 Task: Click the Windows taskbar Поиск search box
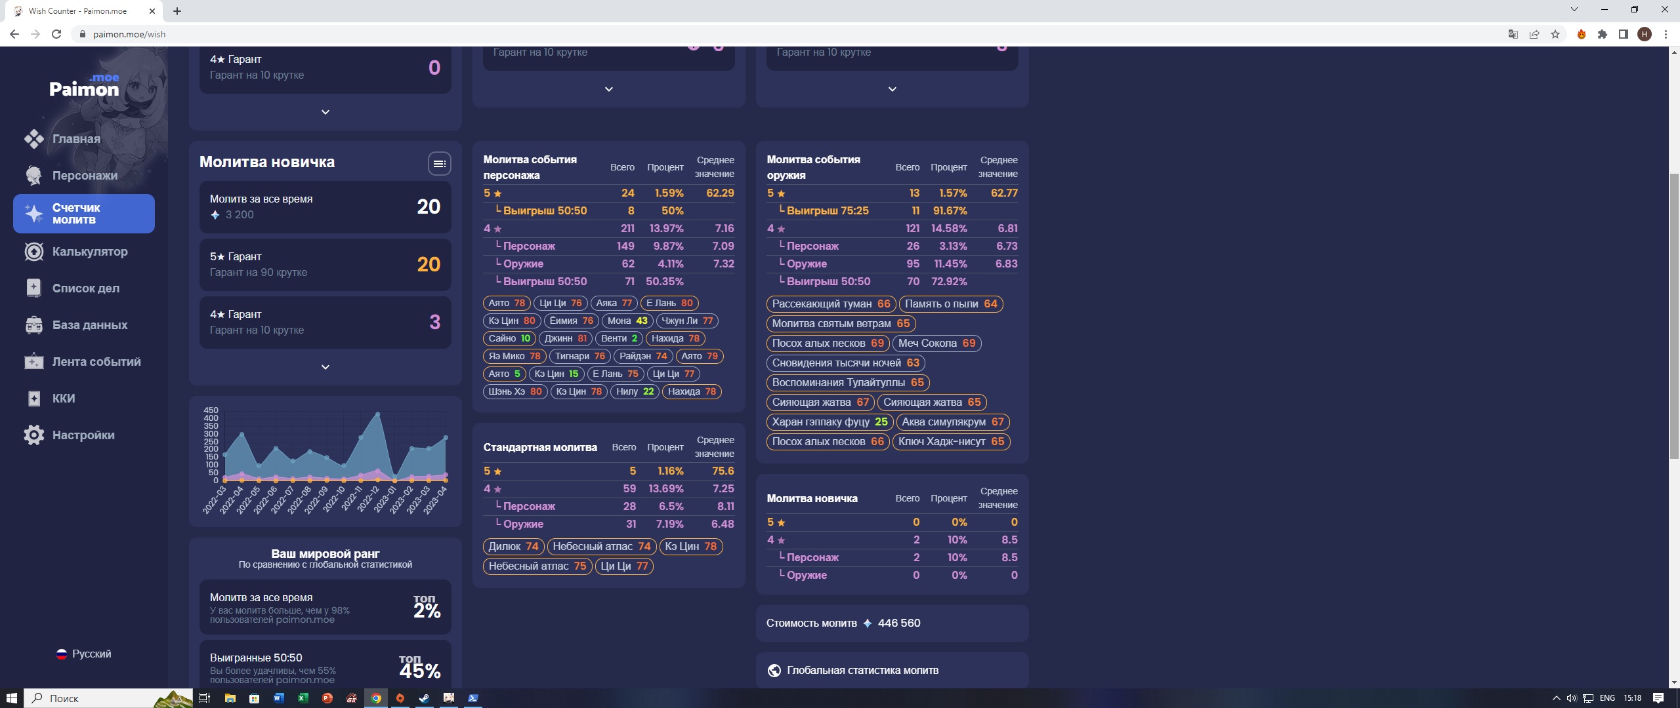click(108, 698)
